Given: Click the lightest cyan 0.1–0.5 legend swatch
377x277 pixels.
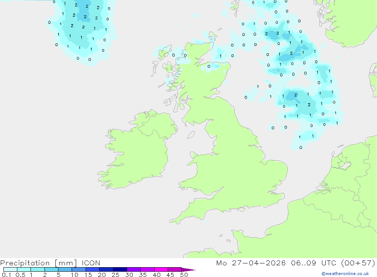Looking at the screenshot, I should 10,269.
